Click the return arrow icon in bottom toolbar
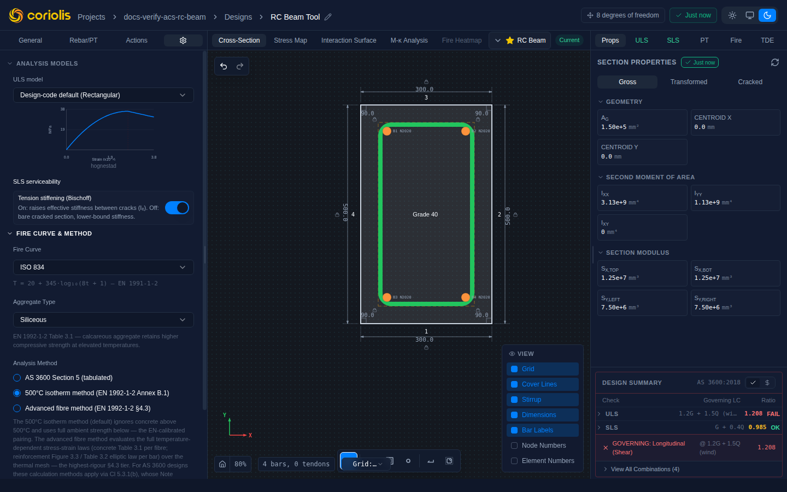 click(431, 461)
